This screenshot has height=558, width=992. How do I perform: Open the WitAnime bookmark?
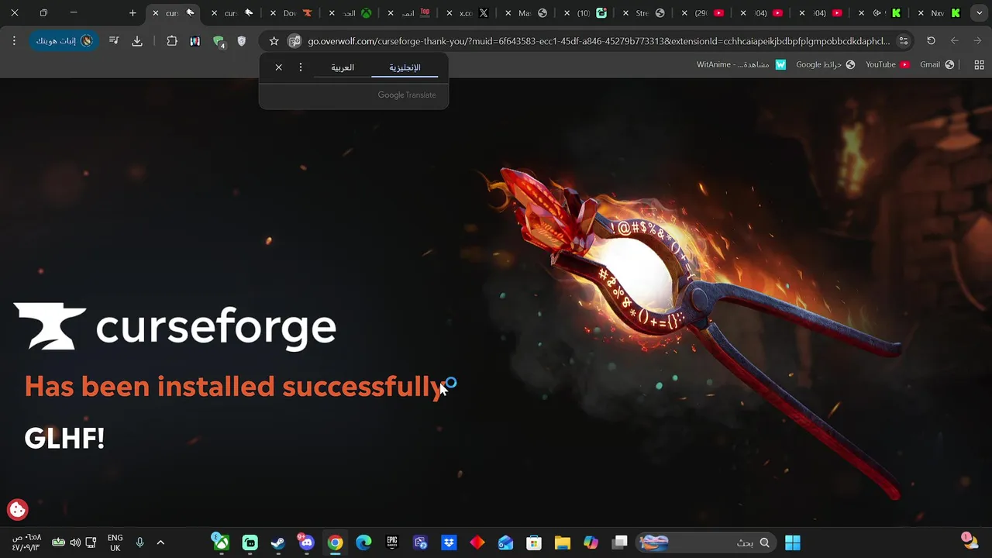[x=740, y=64]
